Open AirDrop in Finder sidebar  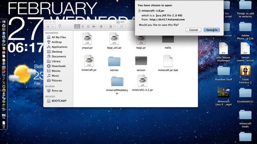55,42
